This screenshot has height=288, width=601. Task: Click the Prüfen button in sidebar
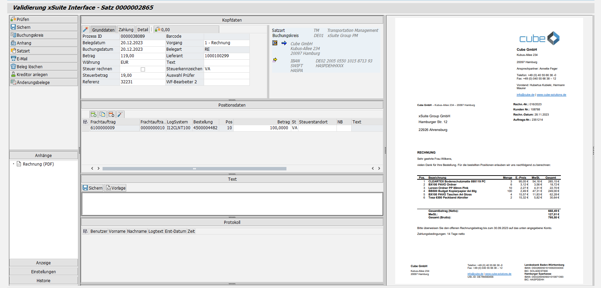pos(44,19)
